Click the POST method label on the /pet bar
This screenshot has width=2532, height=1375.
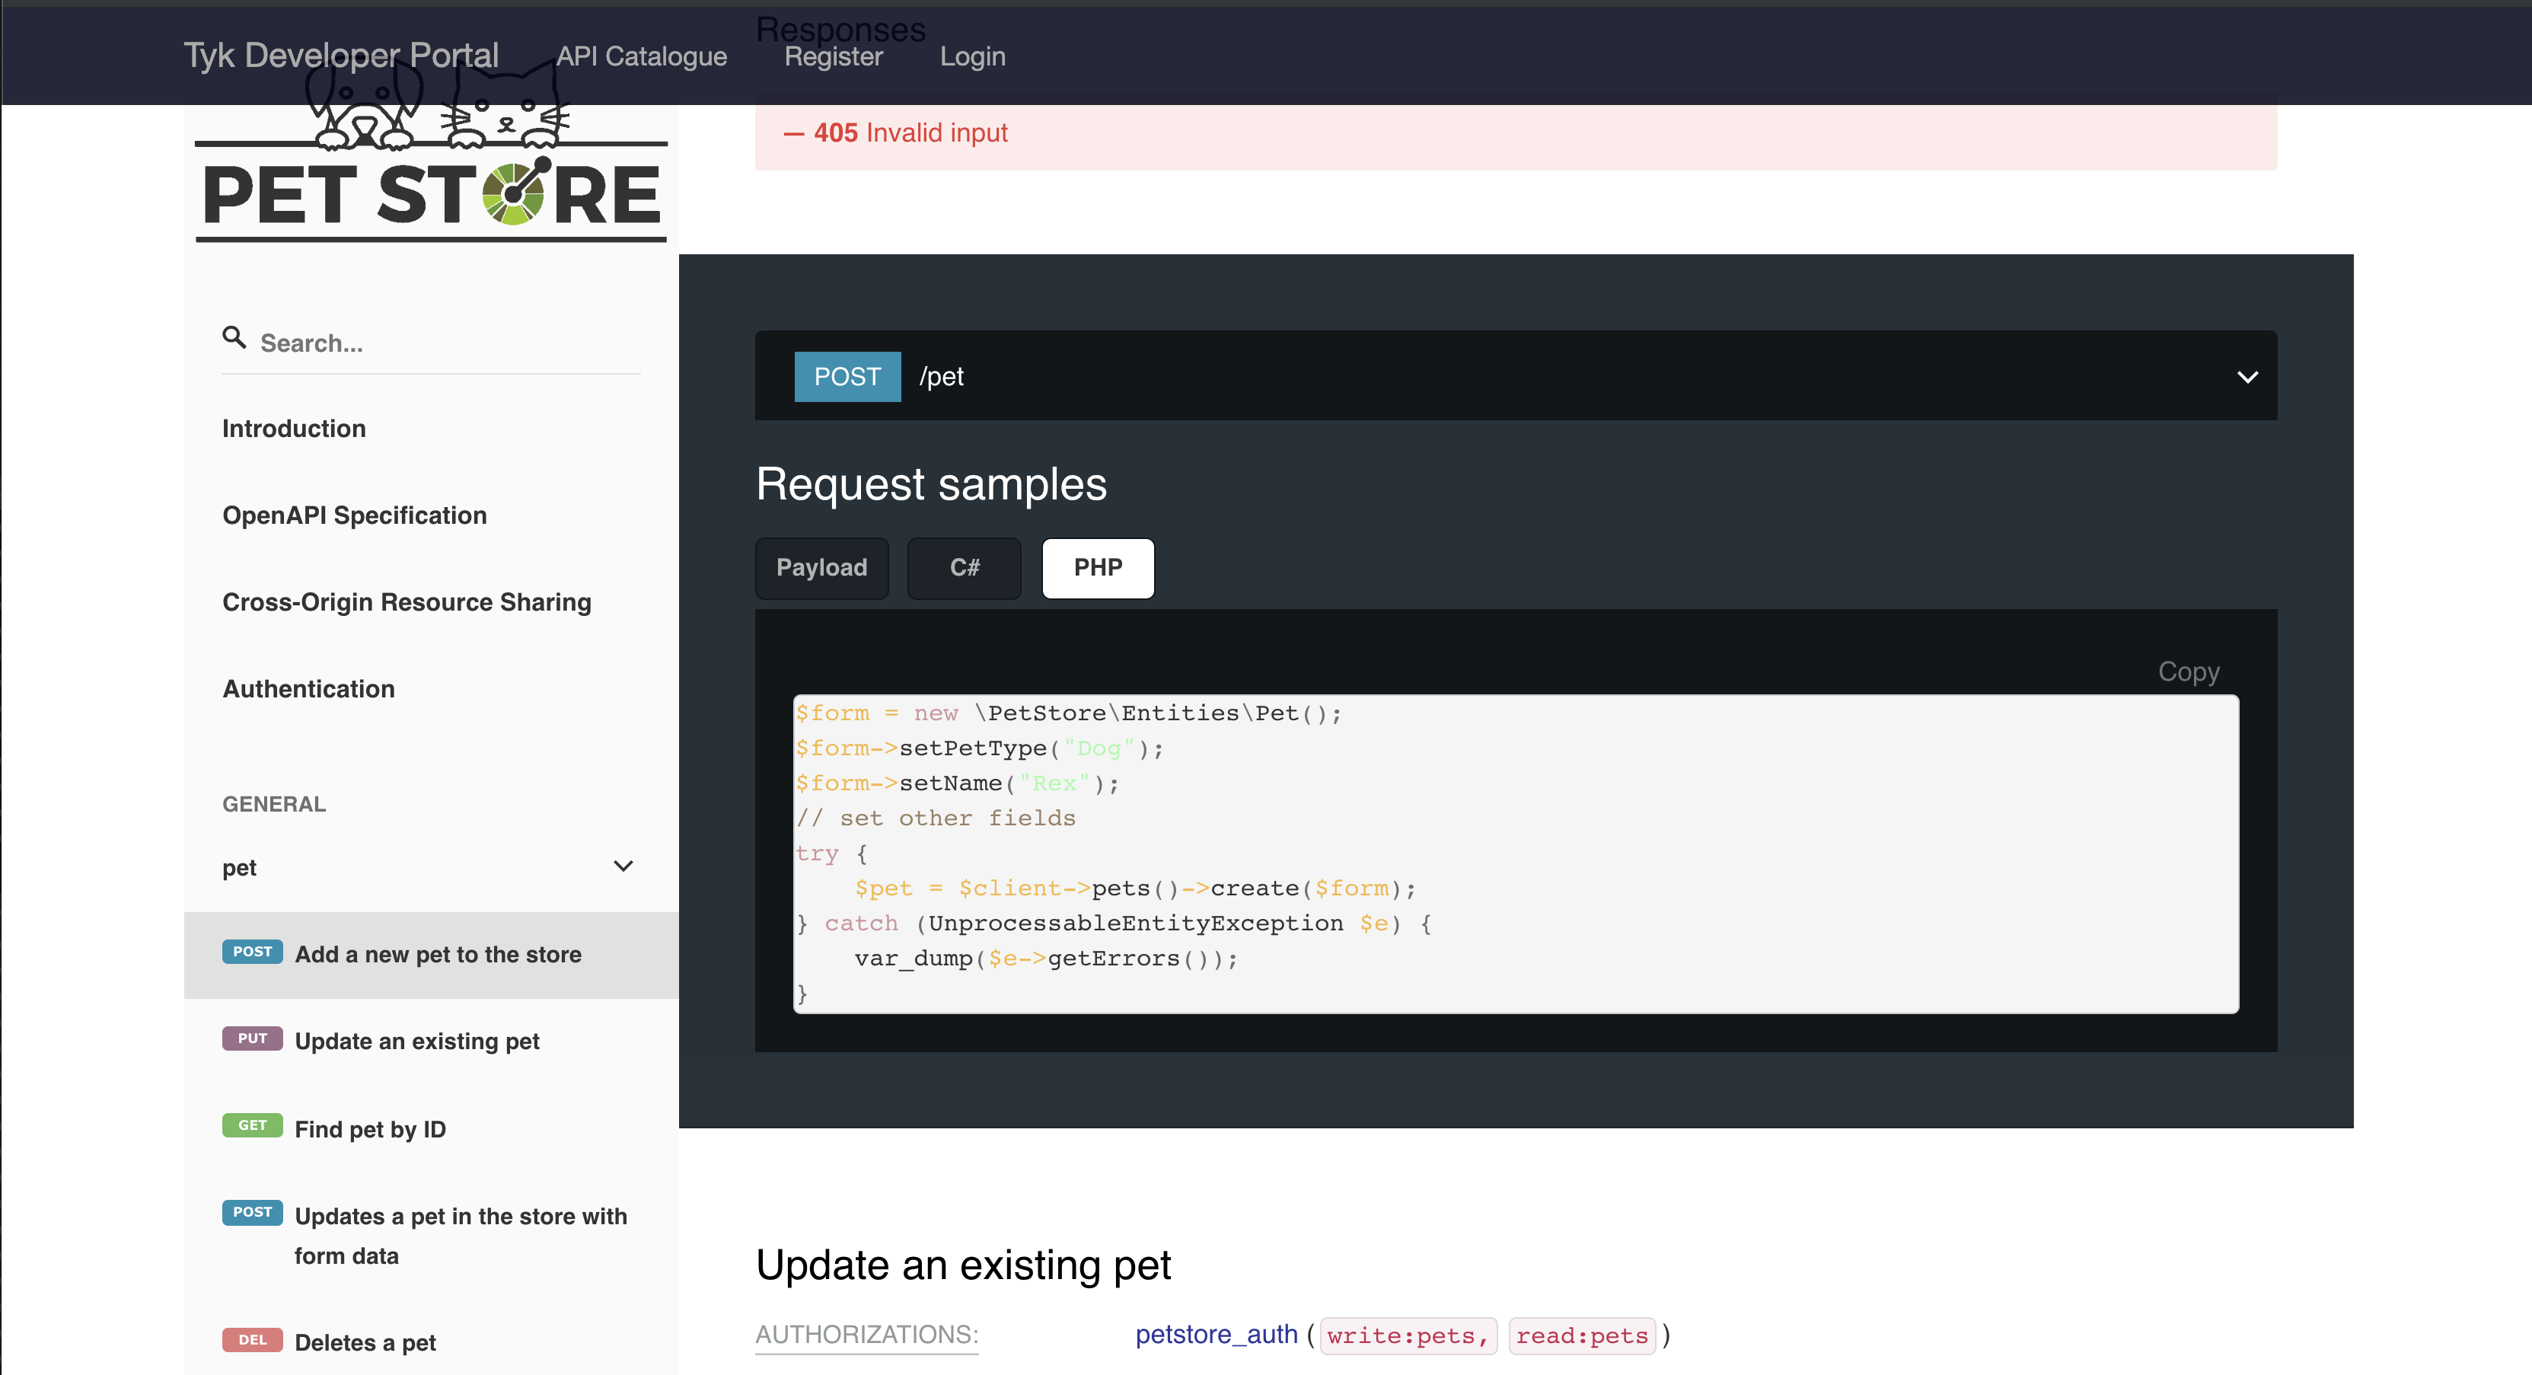[x=847, y=376]
